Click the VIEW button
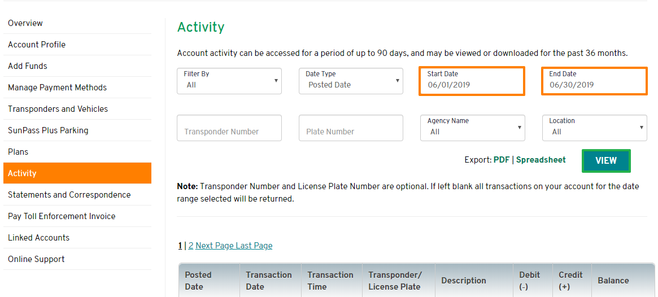The image size is (658, 297). coord(606,161)
